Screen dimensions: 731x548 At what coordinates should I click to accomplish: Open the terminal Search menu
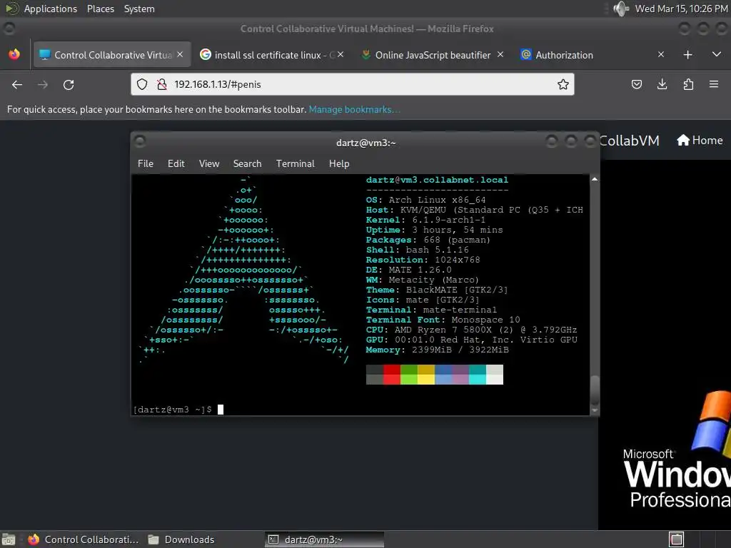[x=247, y=163]
